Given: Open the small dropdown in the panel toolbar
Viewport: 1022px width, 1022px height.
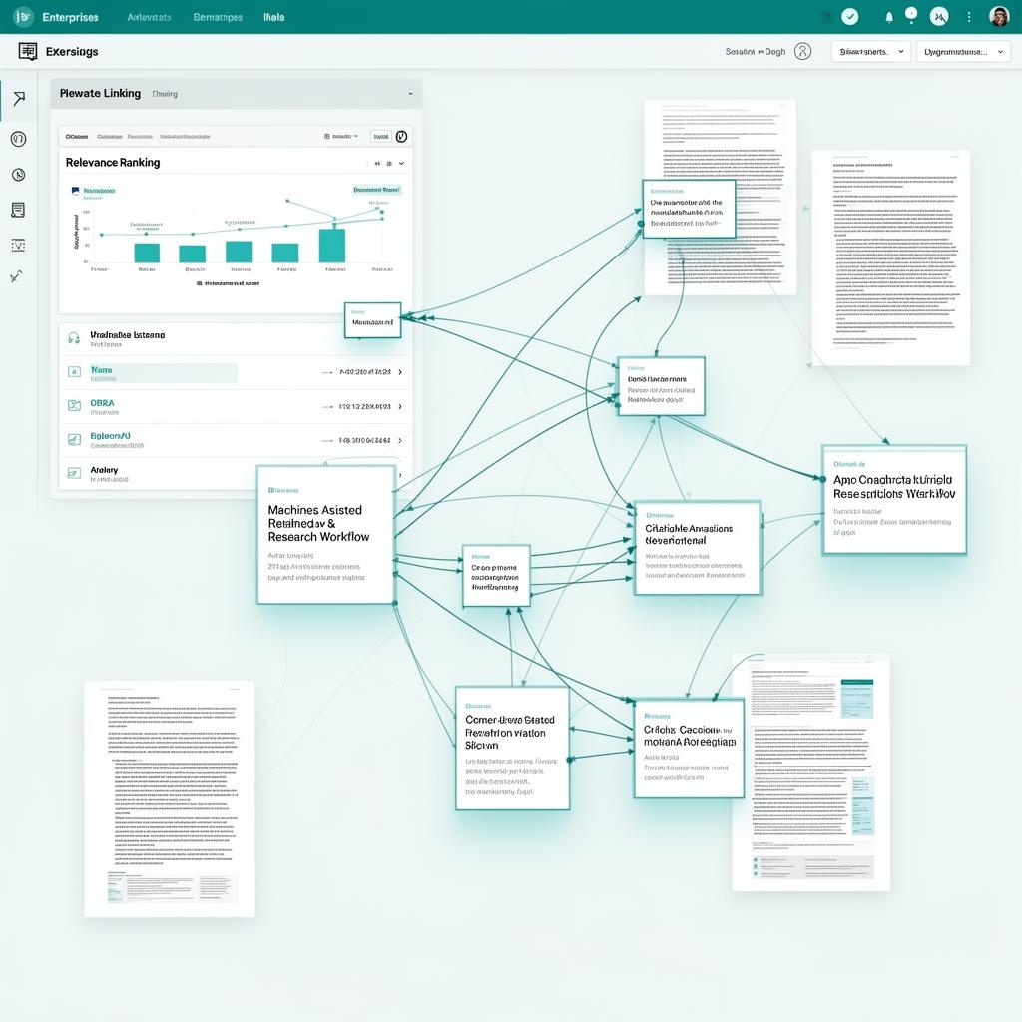Looking at the screenshot, I should pos(341,136).
